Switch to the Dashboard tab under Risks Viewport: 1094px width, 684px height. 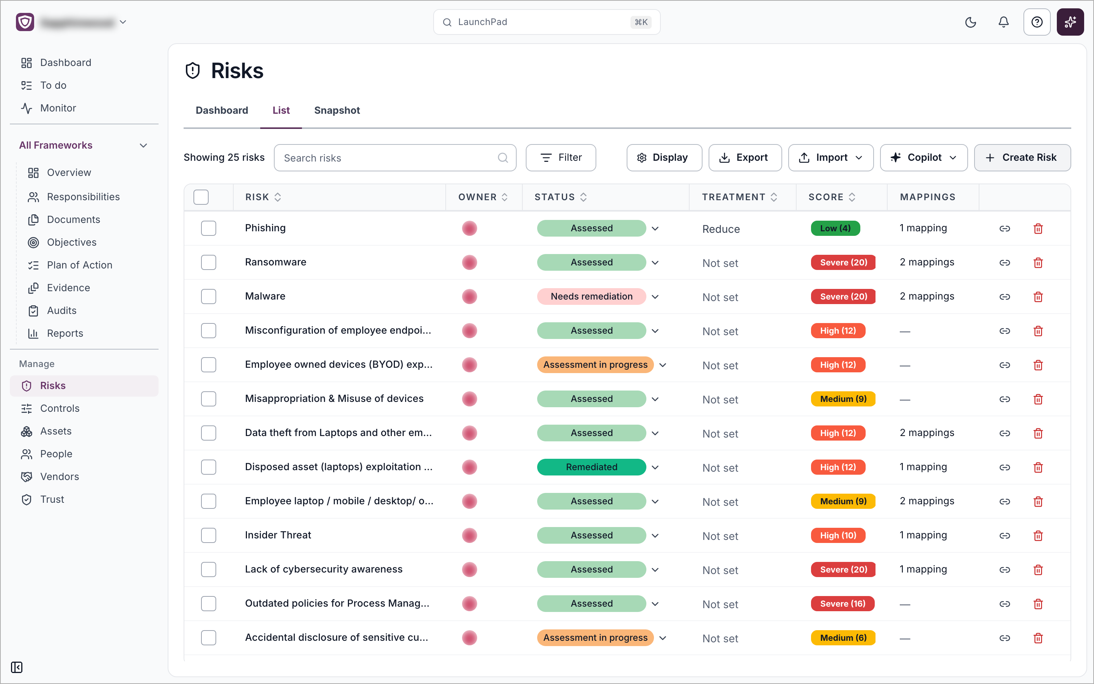click(x=222, y=110)
